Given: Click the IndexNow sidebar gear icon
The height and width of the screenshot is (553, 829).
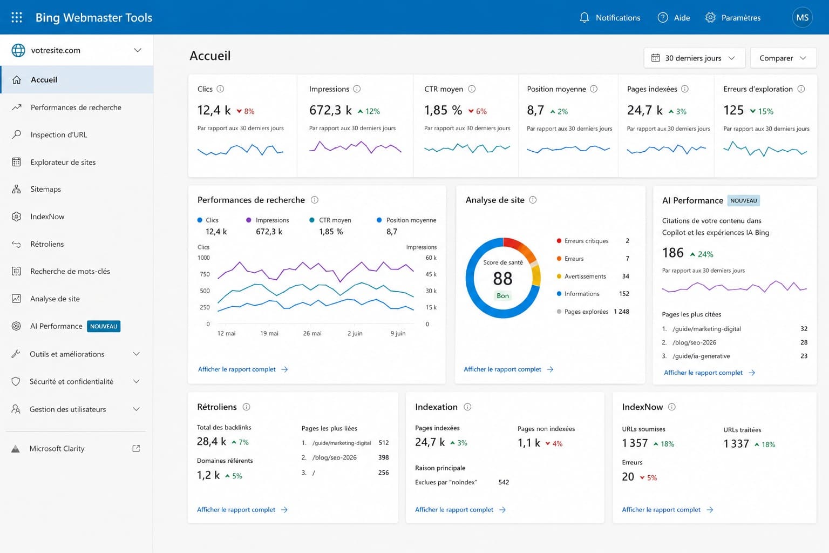Looking at the screenshot, I should tap(17, 217).
